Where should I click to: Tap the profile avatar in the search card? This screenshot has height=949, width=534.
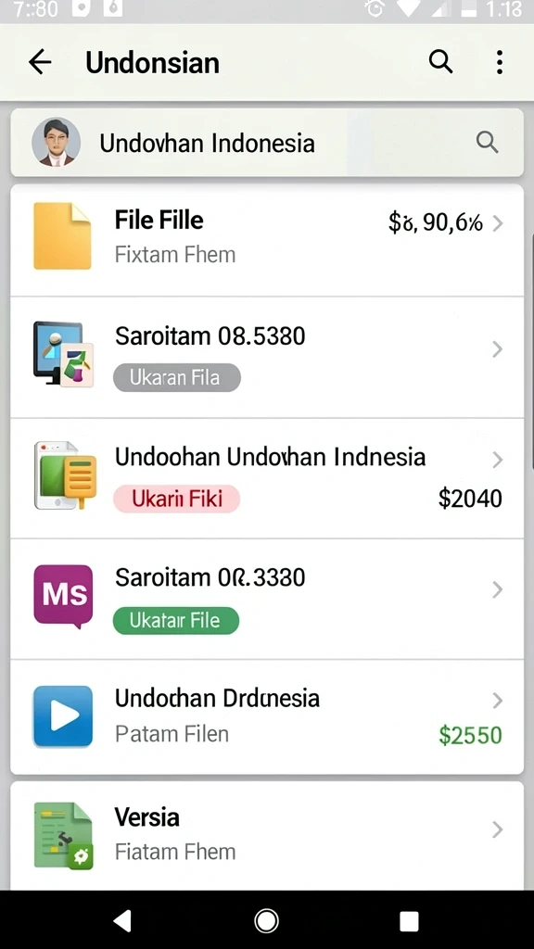(56, 143)
